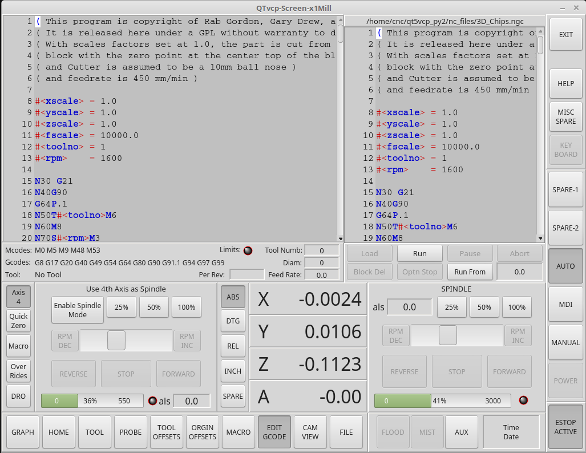The height and width of the screenshot is (453, 586).
Task: Open the TOOL panel
Action: (95, 432)
